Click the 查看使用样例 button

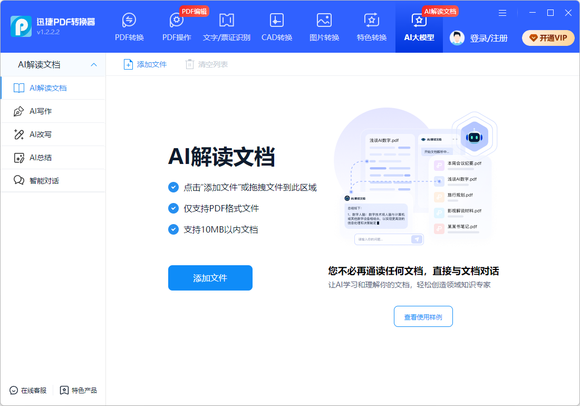tap(423, 316)
